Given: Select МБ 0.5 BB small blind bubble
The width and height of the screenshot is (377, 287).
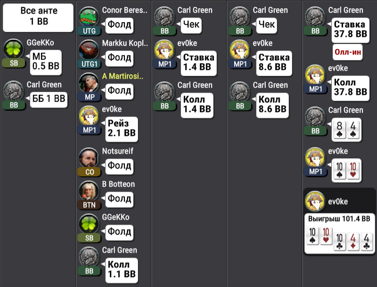Looking at the screenshot, I should (x=46, y=62).
